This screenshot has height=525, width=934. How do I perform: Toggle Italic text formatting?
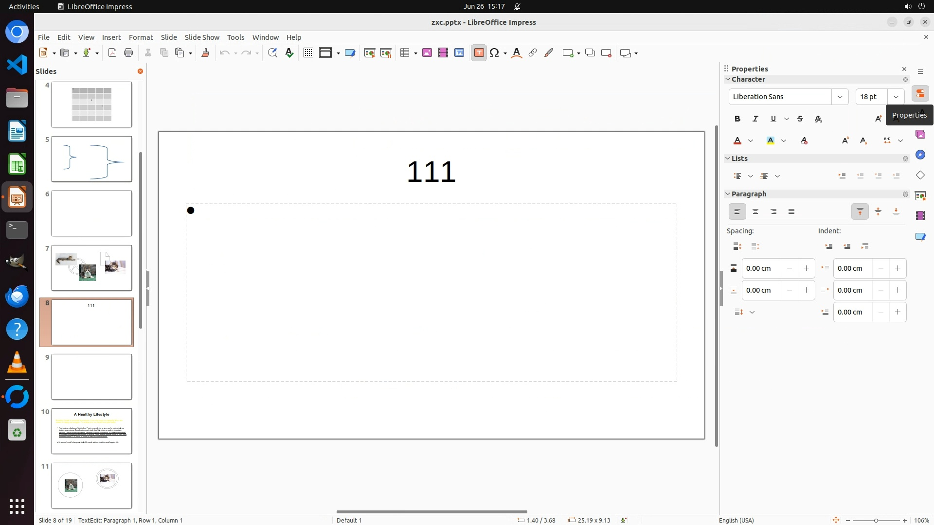pos(755,119)
